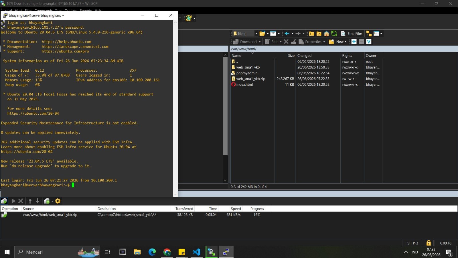Click the Delete X icon in remote toolbar
The image size is (458, 258).
tap(286, 42)
